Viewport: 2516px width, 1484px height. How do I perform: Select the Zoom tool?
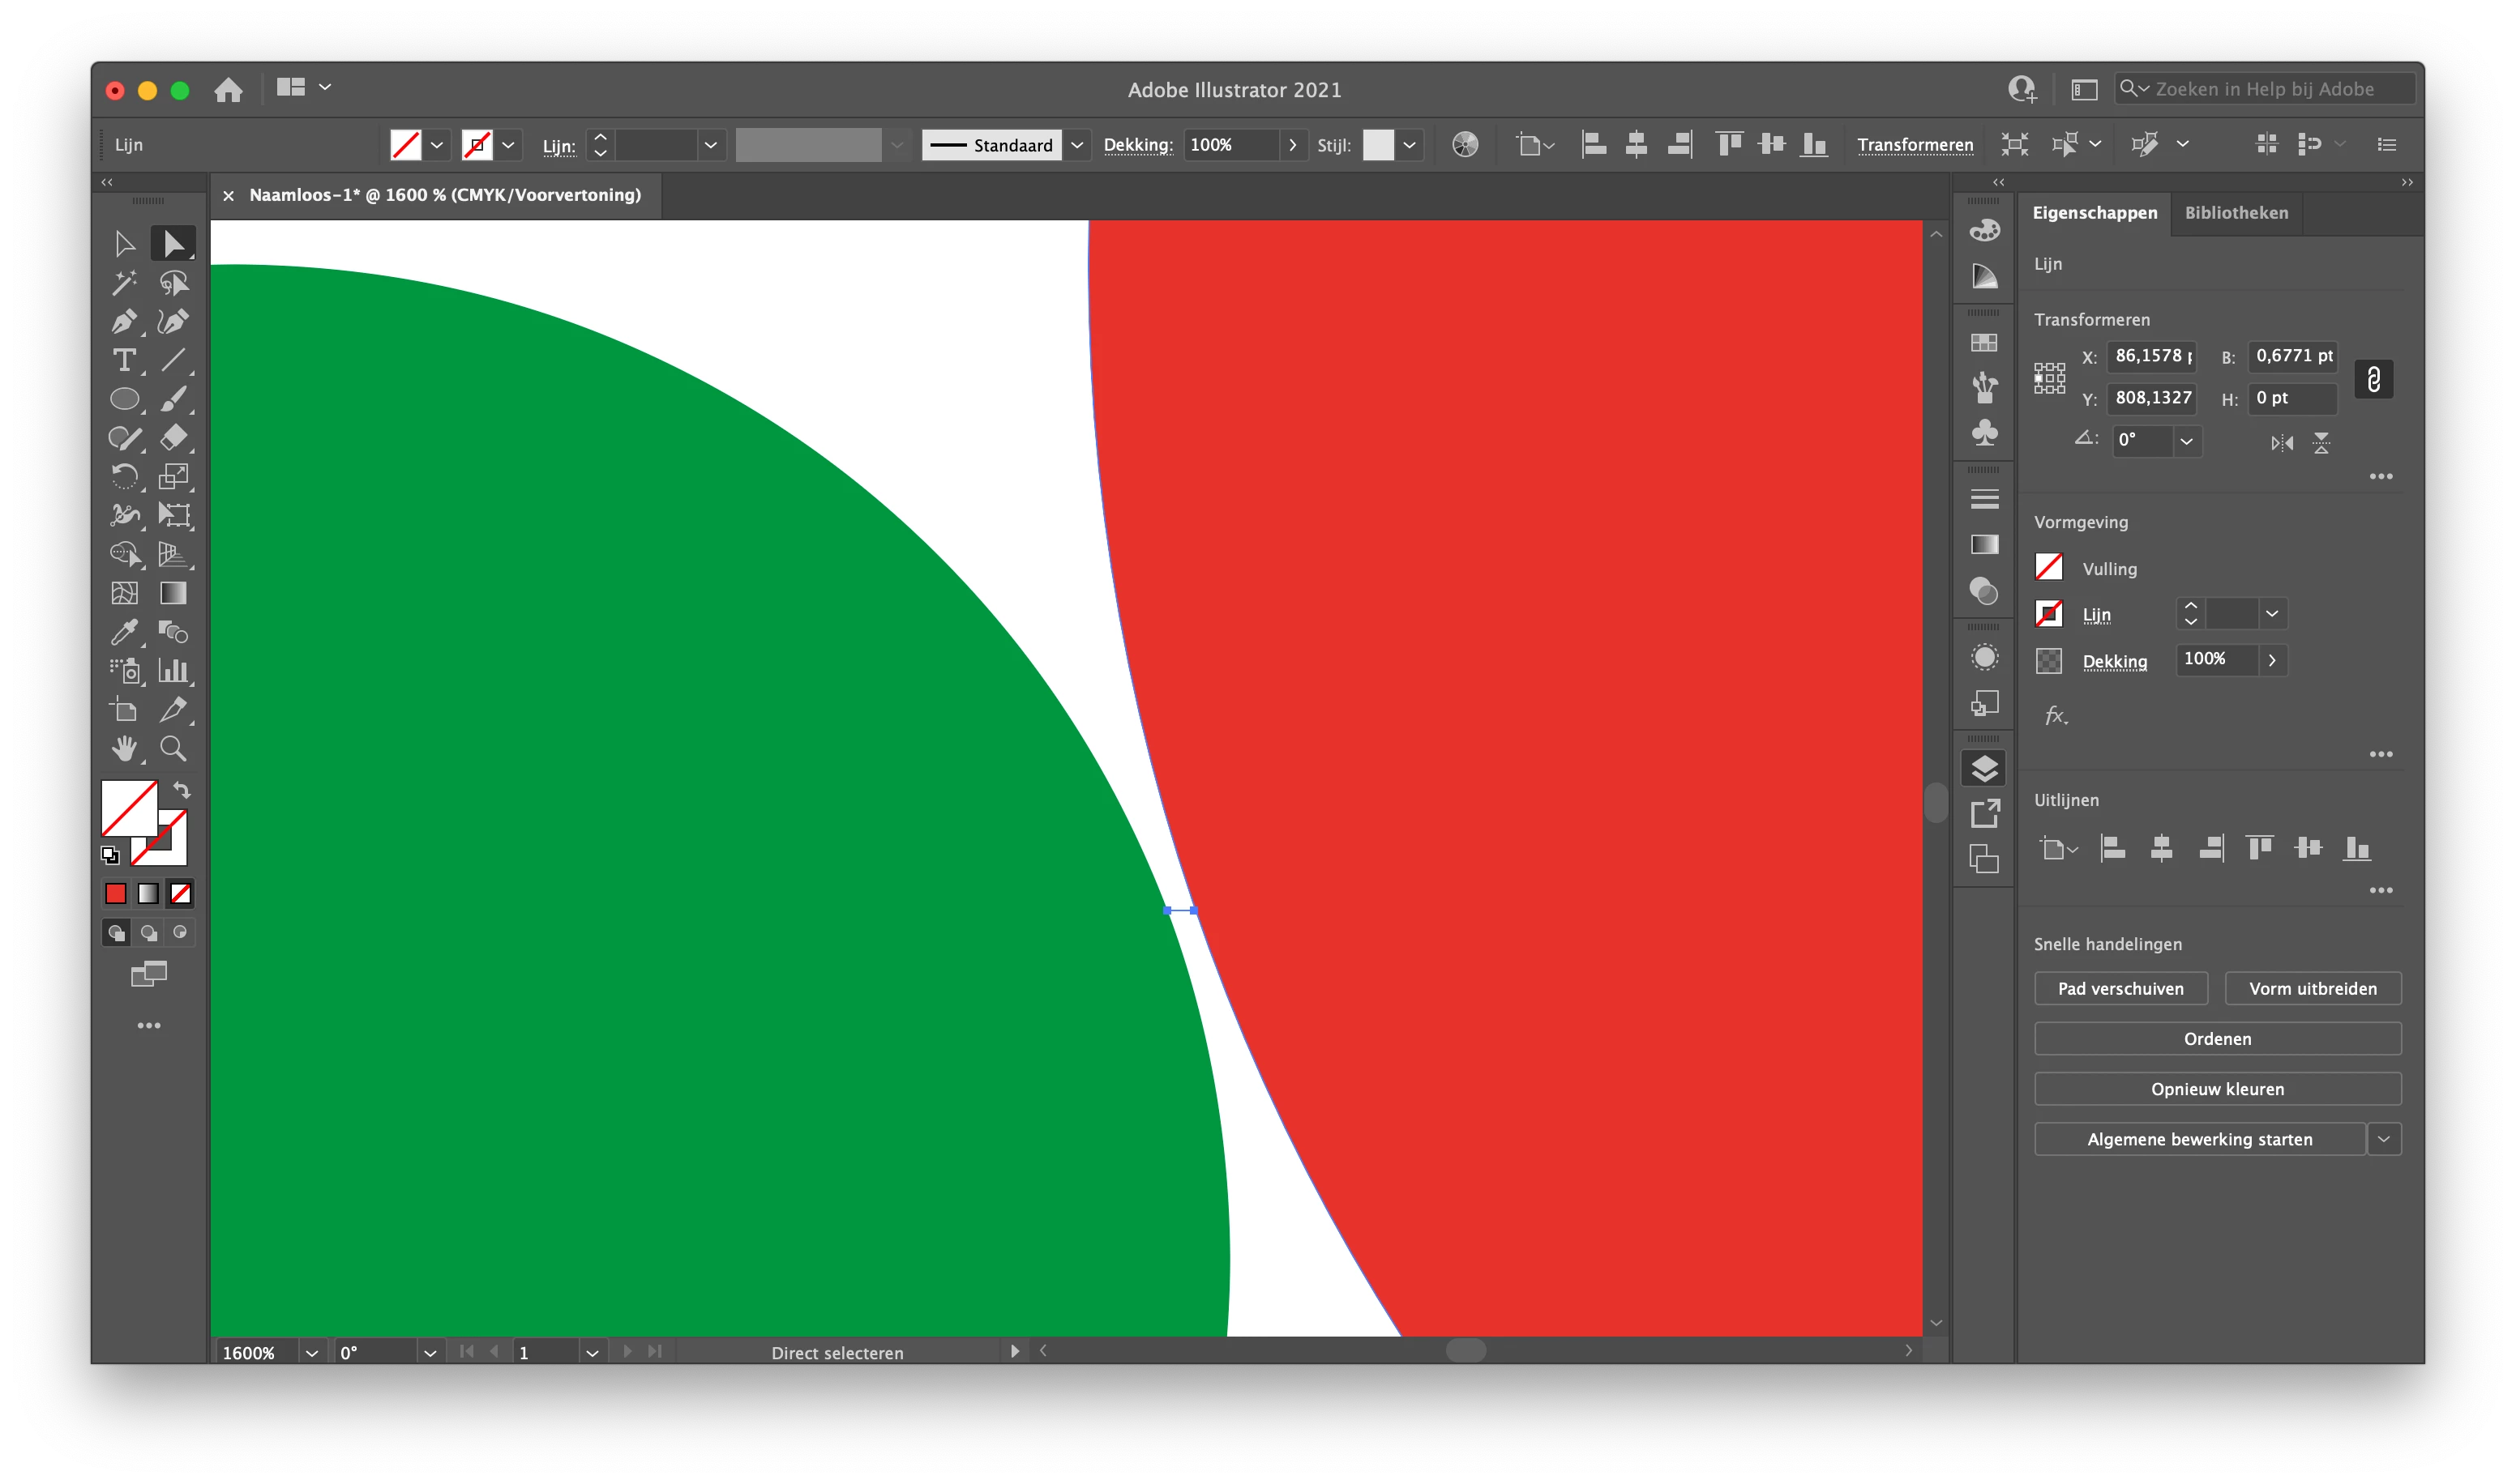click(x=173, y=748)
